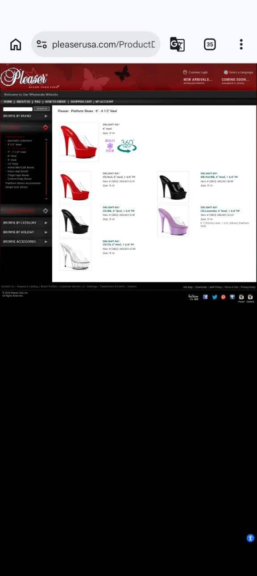Viewport: 257px width, 576px height.
Task: Select Crotch/Chap Boots category
Action: (x=19, y=179)
